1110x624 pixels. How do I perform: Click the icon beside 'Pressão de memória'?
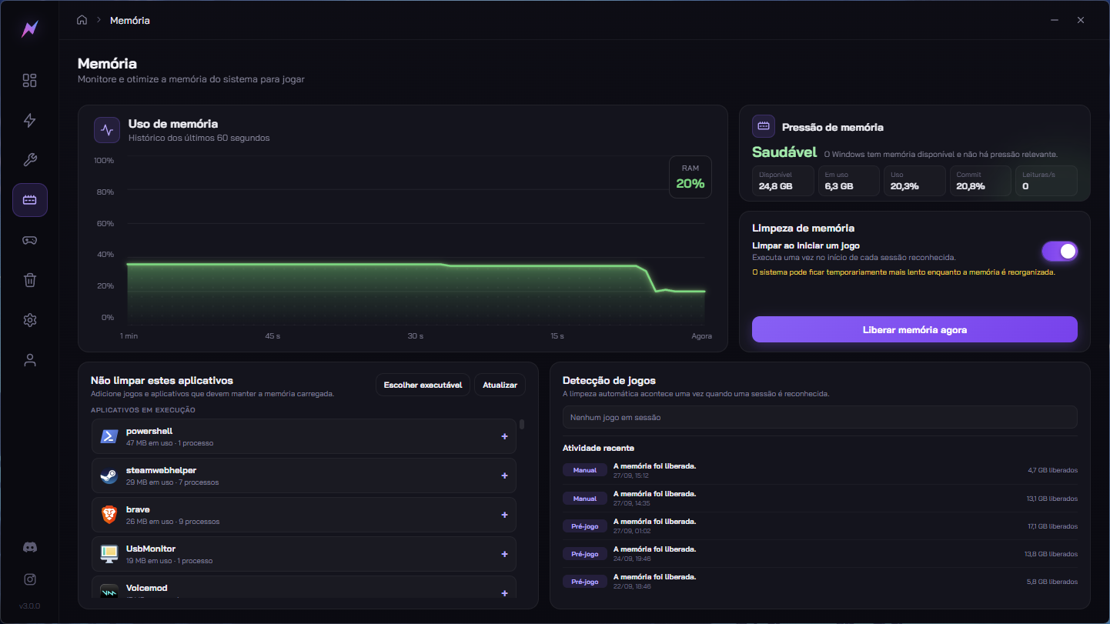(764, 126)
